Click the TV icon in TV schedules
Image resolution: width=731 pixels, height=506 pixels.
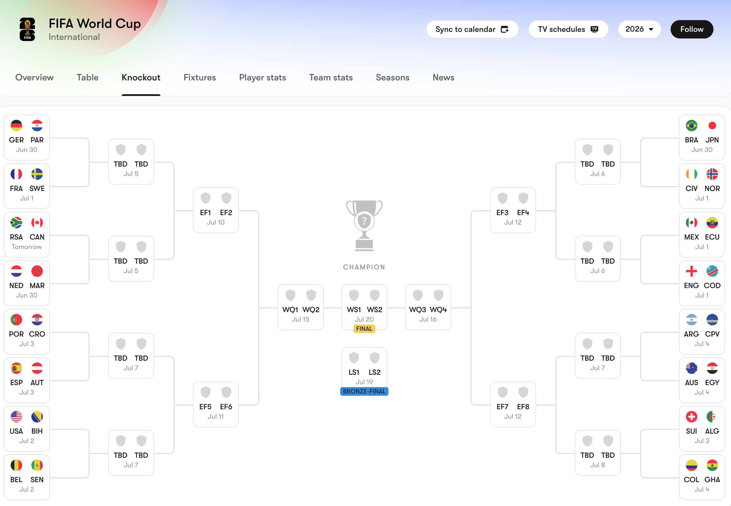coord(594,29)
